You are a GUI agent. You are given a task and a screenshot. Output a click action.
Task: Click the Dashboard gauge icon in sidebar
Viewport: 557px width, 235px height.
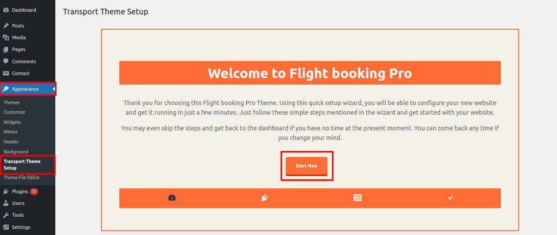[x=6, y=10]
